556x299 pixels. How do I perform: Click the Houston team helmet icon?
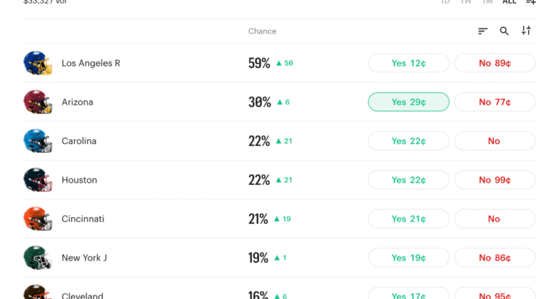38,180
